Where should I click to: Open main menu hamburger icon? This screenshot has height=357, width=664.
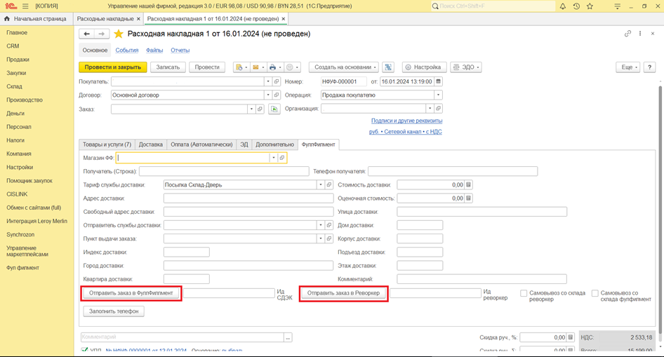(25, 6)
